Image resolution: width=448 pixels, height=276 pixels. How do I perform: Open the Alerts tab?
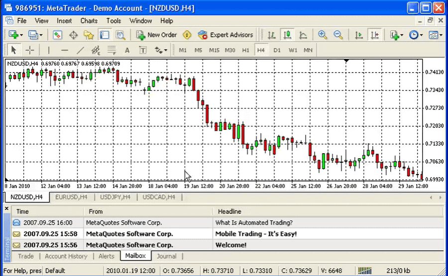click(x=107, y=256)
